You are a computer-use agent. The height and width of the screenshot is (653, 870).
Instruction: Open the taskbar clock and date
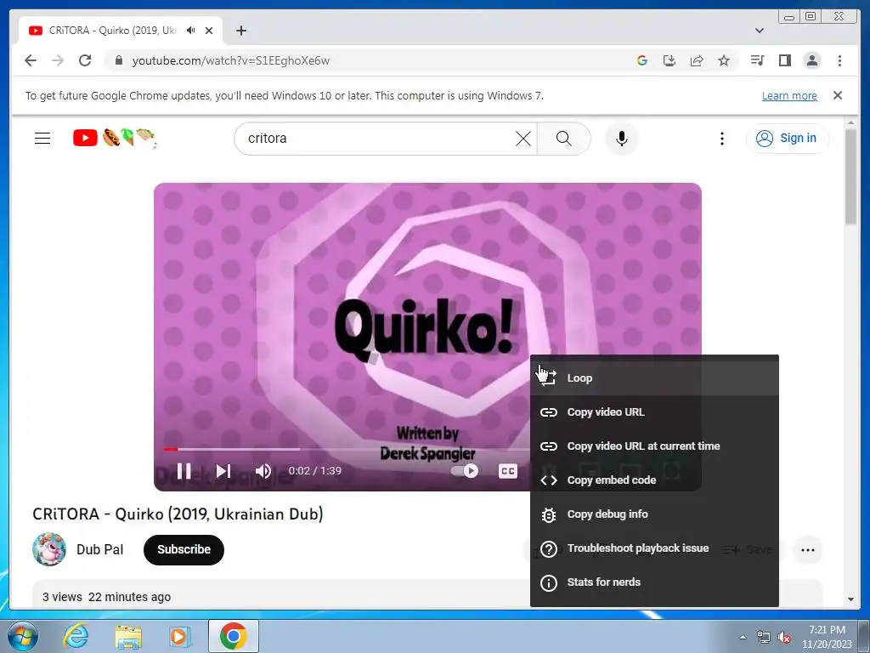[x=827, y=637]
